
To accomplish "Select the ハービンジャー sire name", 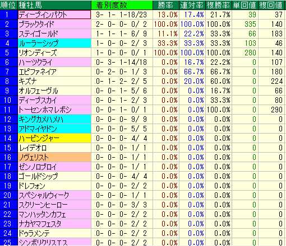I will [54, 138].
